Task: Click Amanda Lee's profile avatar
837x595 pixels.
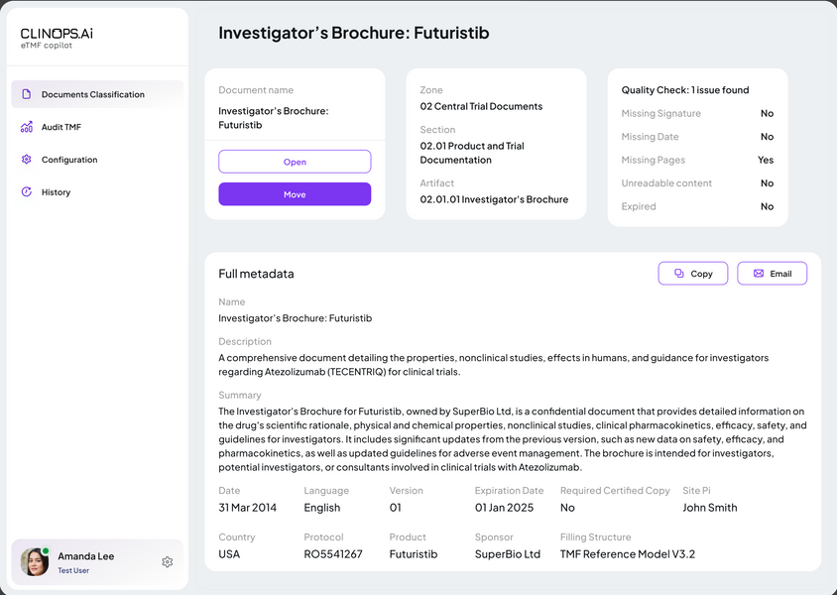Action: [36, 562]
